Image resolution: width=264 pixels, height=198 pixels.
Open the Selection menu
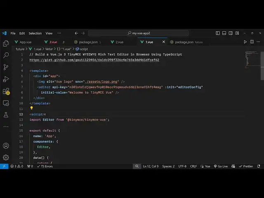coord(35,33)
